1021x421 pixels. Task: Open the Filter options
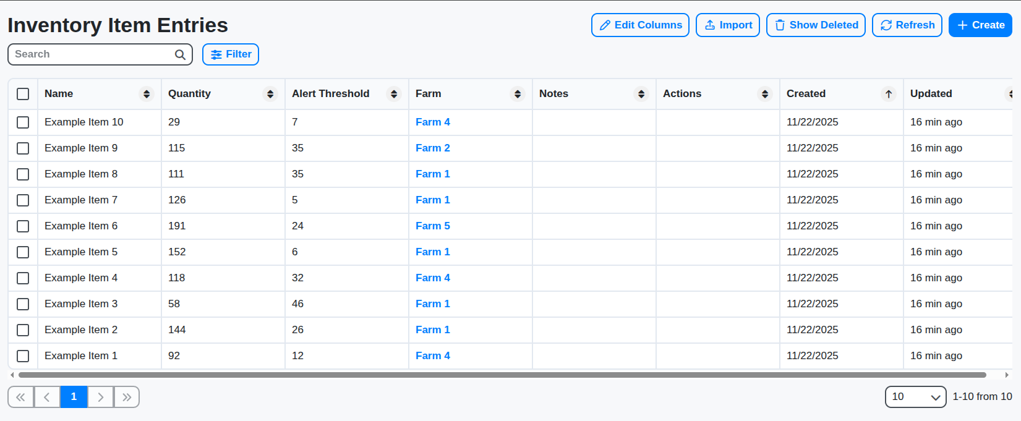tap(231, 54)
